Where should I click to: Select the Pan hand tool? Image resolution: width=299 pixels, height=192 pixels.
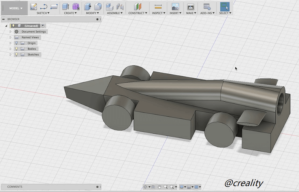click(x=160, y=187)
